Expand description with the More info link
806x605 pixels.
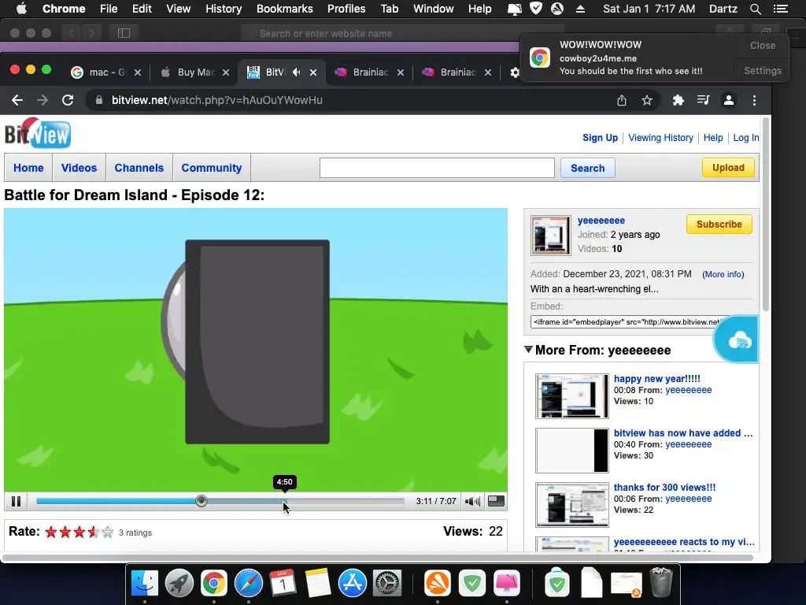point(723,274)
